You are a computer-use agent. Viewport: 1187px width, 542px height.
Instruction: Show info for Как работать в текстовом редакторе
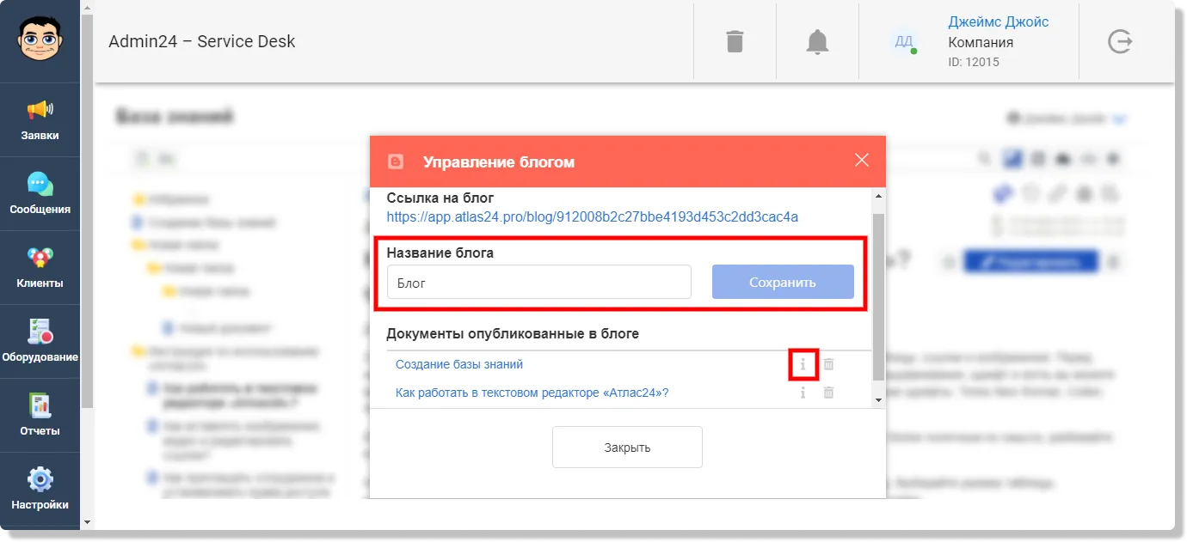click(803, 393)
